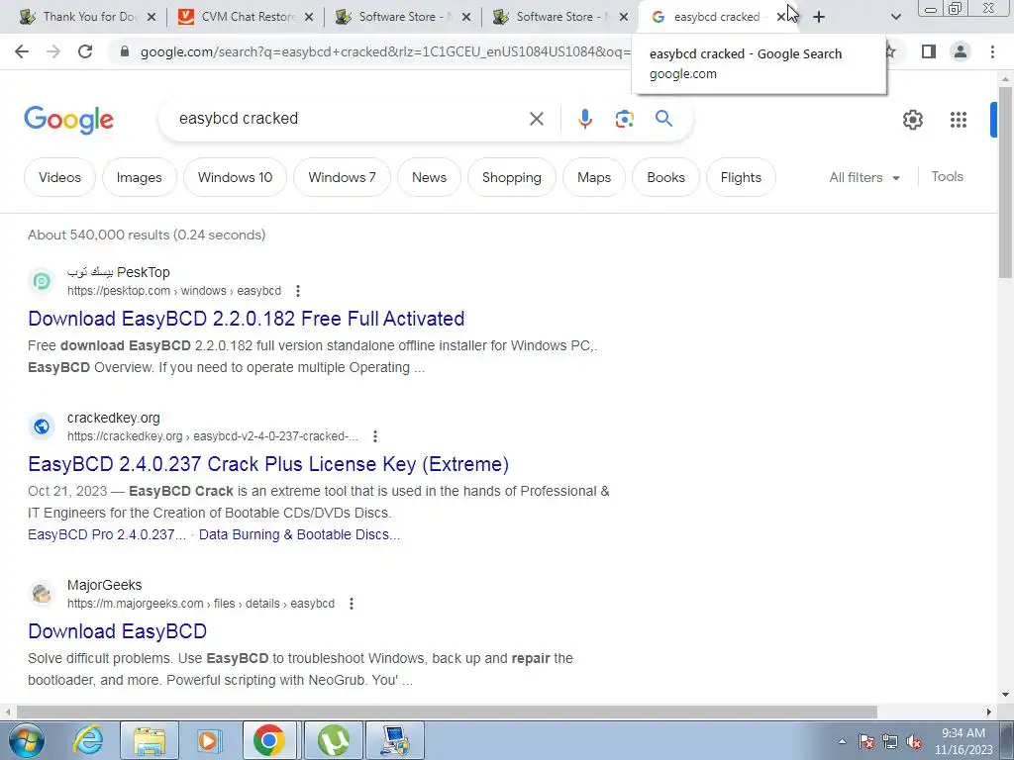Close the CVM Chat Restore tab
The height and width of the screenshot is (760, 1014).
[309, 18]
